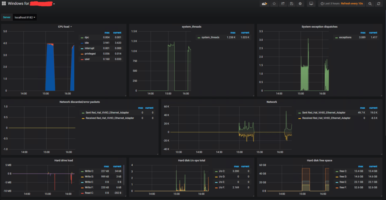Open Hard disk free space panel title
Image resolution: width=386 pixels, height=200 pixels.
pos(319,160)
